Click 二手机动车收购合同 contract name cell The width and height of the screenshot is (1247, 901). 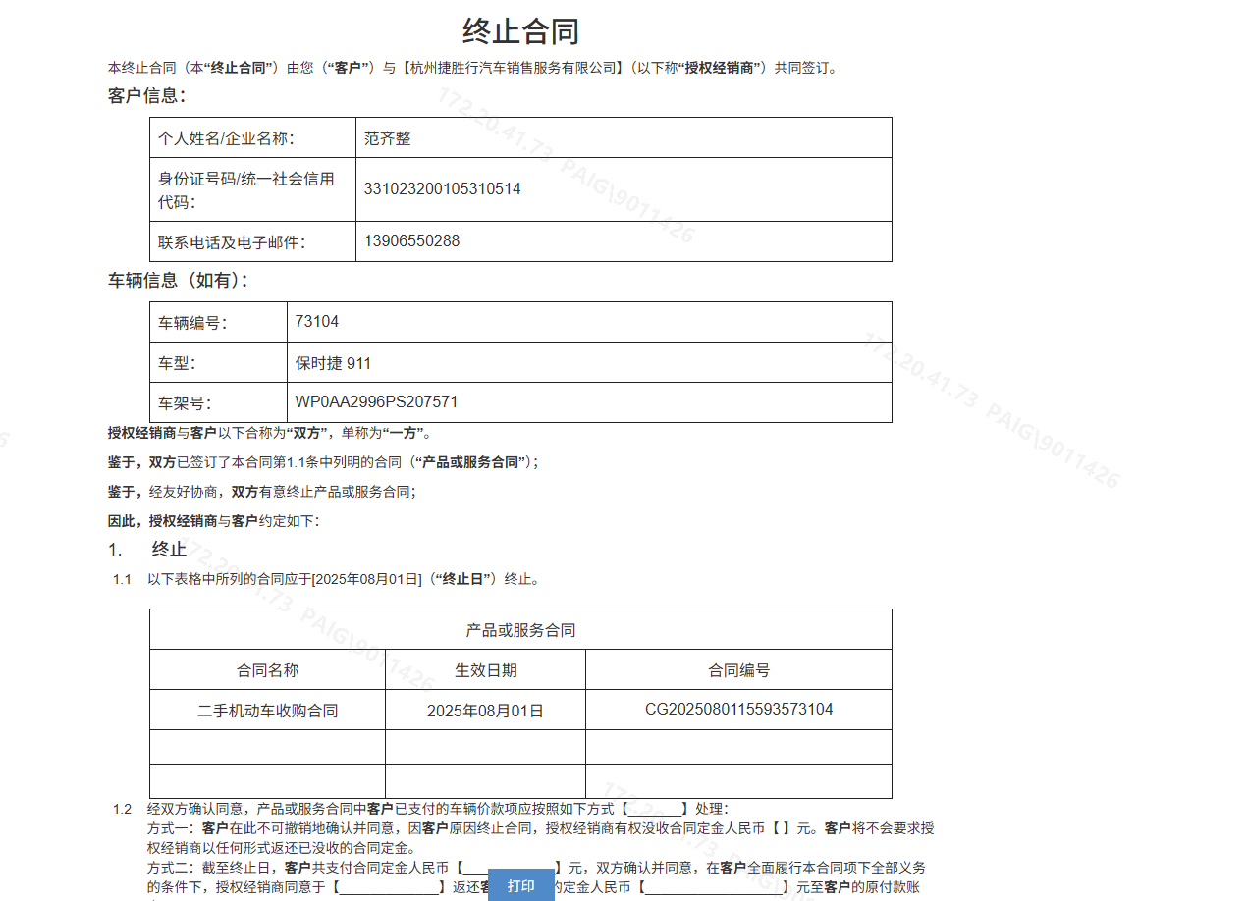point(267,711)
